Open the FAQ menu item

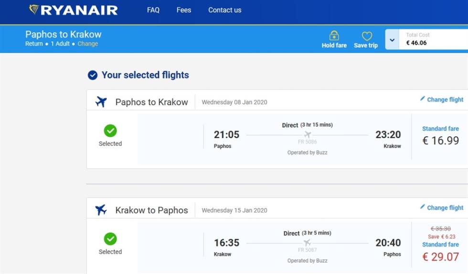coord(153,10)
